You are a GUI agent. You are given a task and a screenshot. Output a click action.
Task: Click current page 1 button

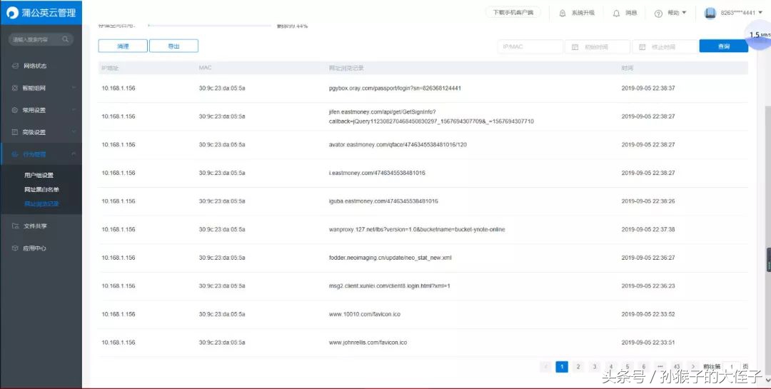[562, 367]
